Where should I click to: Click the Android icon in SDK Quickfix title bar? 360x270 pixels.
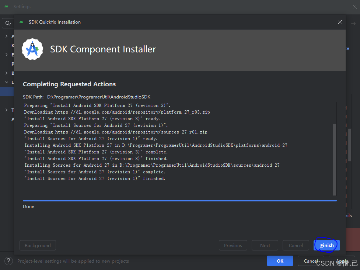tap(21, 22)
